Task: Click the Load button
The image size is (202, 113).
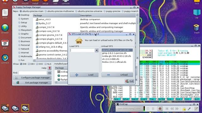Action: point(84,75)
